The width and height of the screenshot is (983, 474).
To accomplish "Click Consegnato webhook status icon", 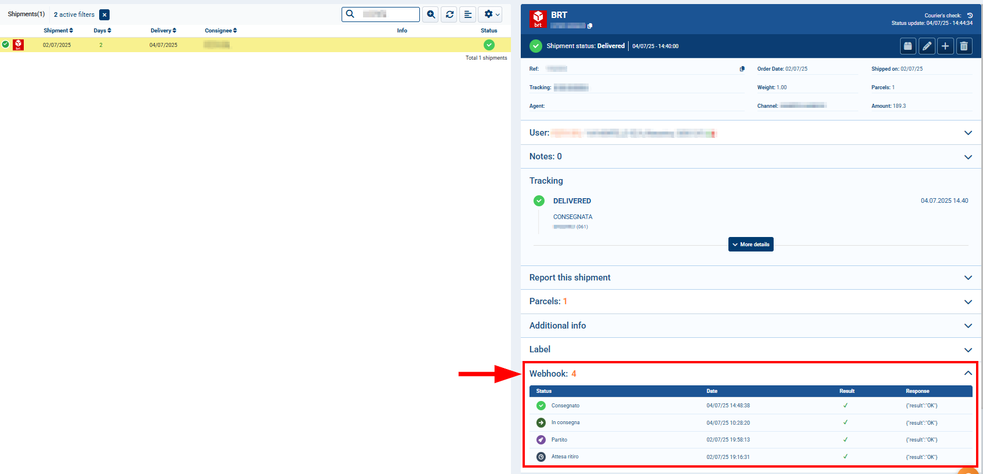I will pos(541,406).
